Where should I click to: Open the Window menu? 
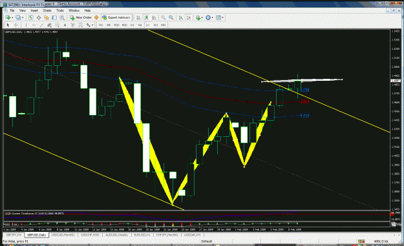74,10
